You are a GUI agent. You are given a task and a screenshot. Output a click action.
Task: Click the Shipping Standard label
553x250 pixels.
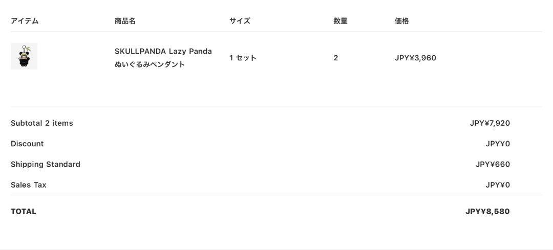[46, 165]
